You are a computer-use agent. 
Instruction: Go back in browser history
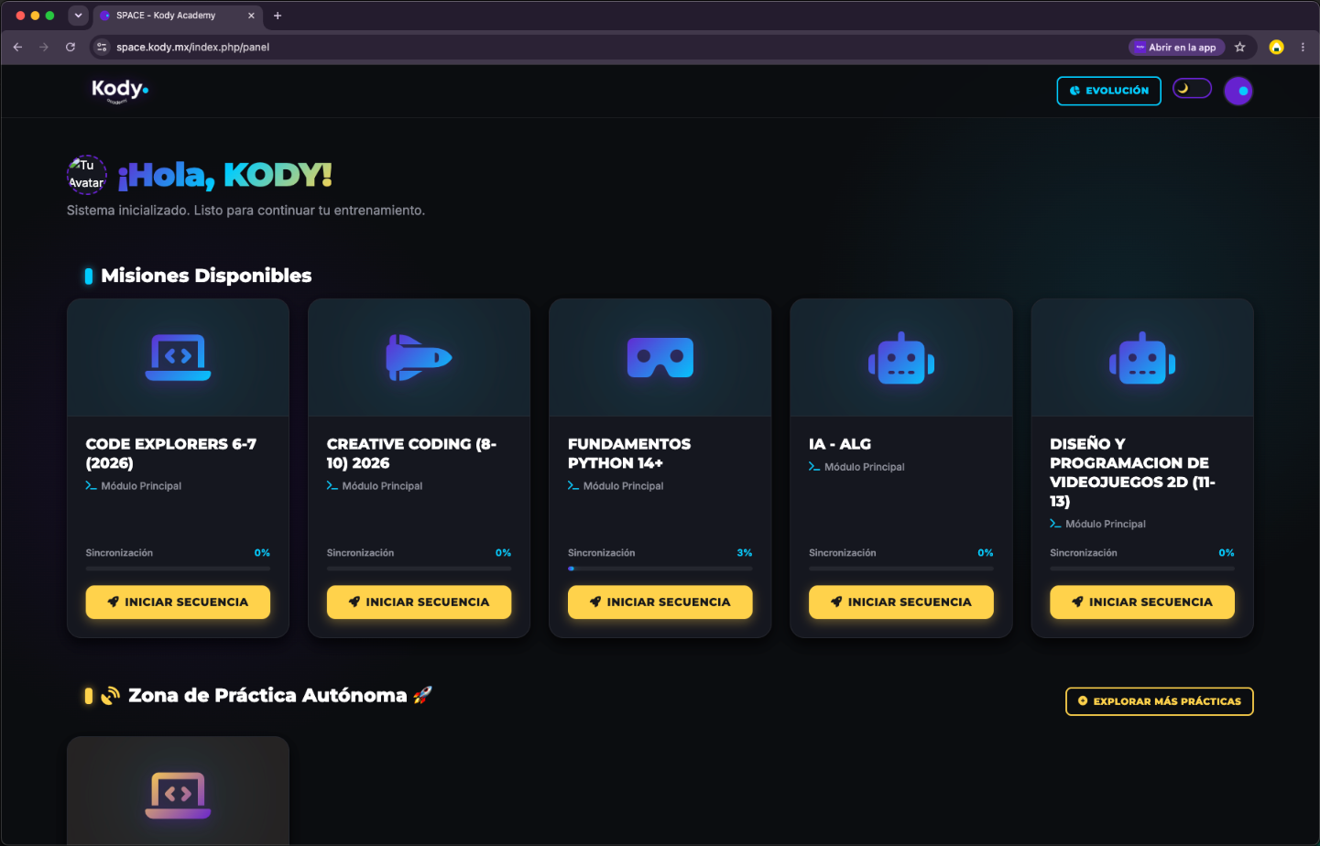point(17,47)
